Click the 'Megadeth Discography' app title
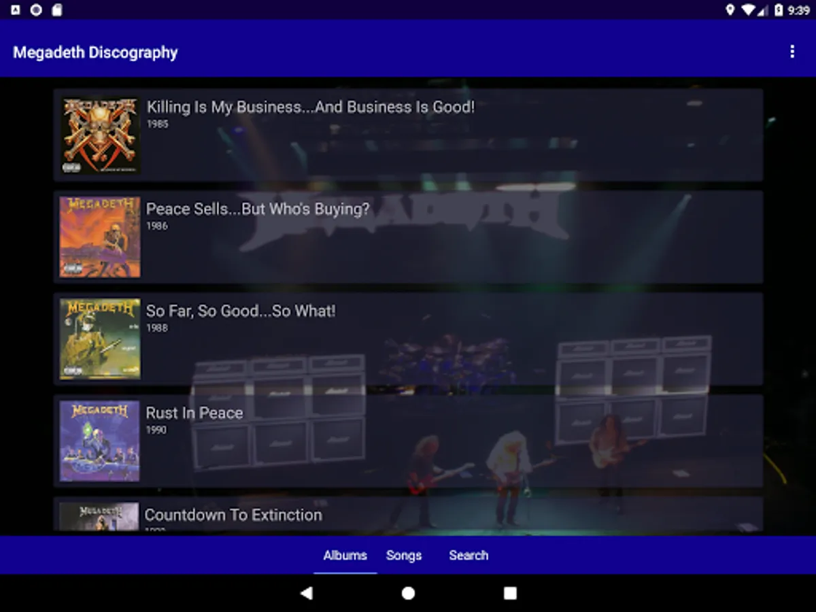The height and width of the screenshot is (612, 816). [x=95, y=52]
